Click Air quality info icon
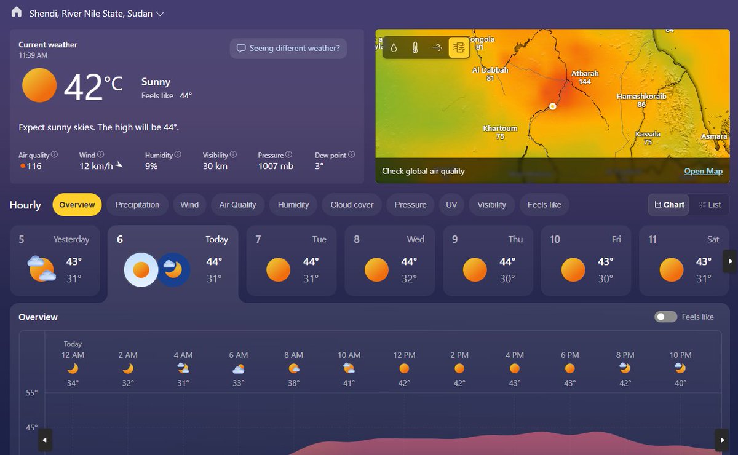Viewport: 738px width, 455px height. 55,155
